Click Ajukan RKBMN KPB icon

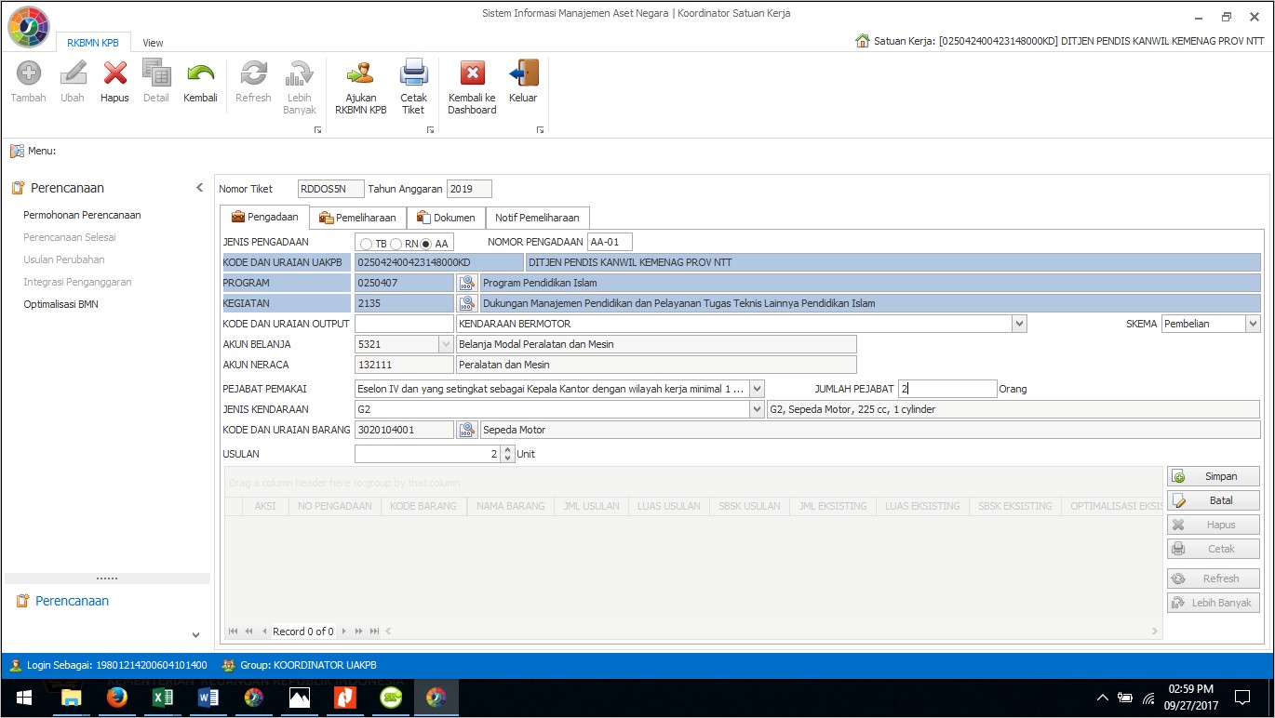(x=360, y=73)
